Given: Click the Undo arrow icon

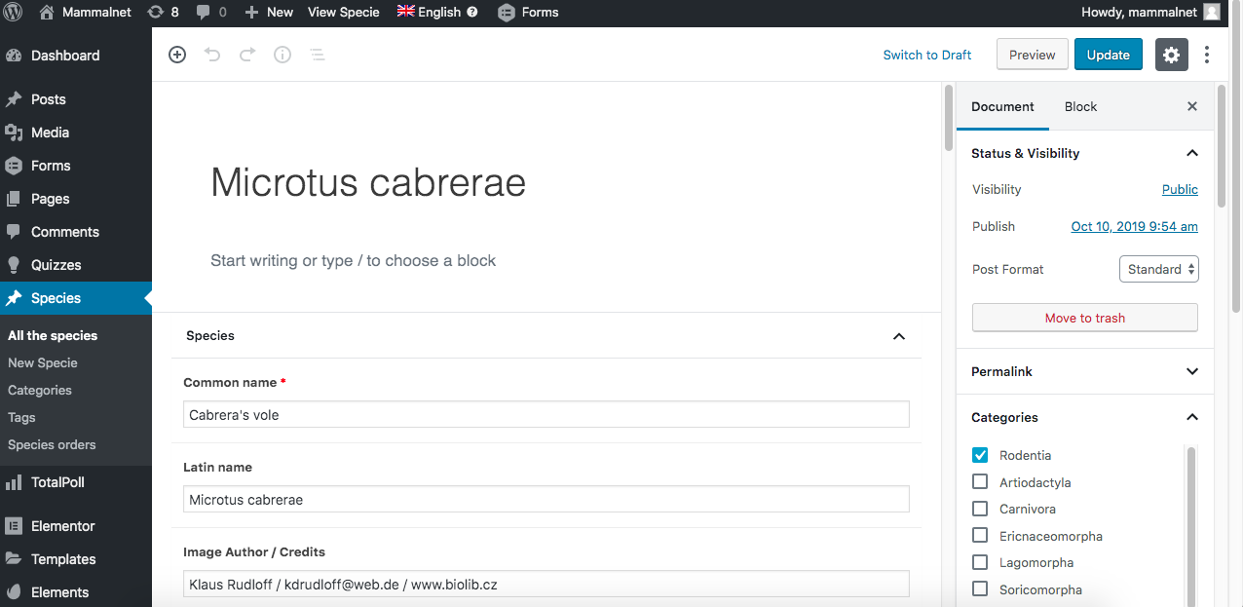Looking at the screenshot, I should (212, 56).
